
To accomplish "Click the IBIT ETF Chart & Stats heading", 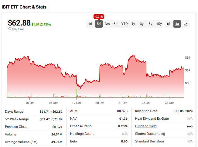I will pos(24,7).
